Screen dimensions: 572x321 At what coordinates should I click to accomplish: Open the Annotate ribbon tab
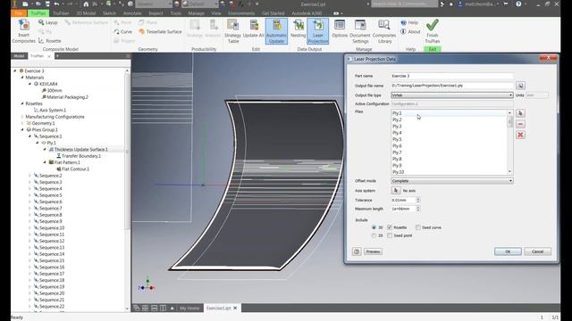[132, 13]
